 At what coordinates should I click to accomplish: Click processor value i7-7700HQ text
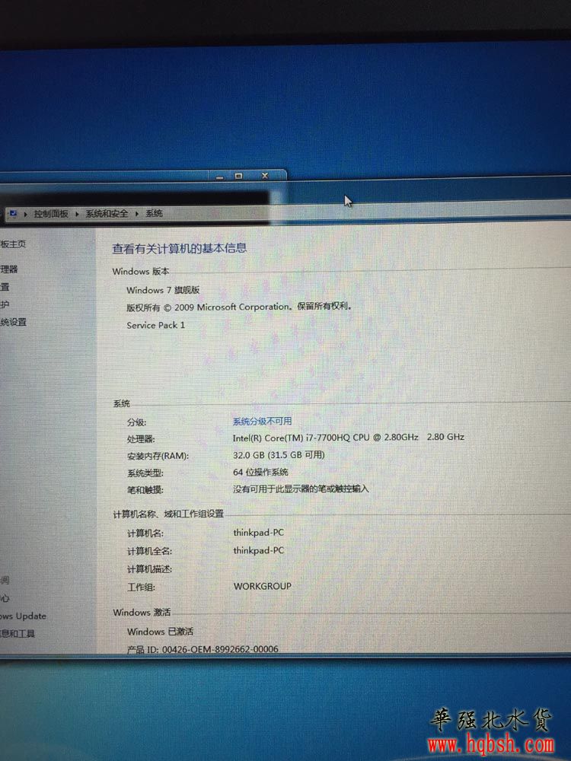coord(348,438)
